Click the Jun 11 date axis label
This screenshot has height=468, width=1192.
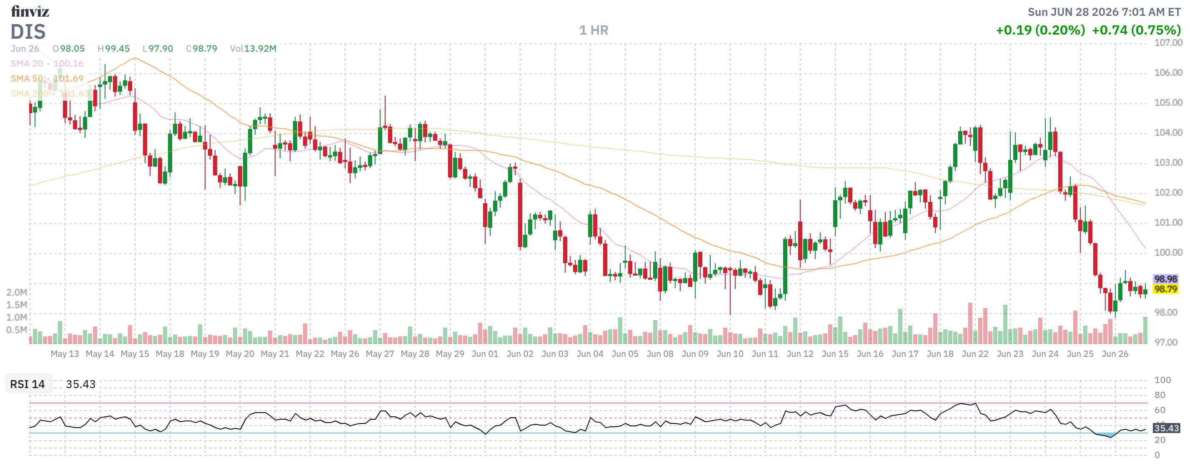tap(765, 354)
